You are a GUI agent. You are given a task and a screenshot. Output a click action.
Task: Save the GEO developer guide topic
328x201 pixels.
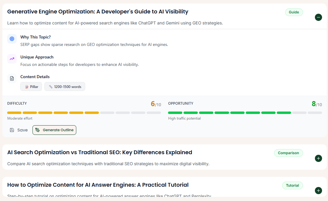pos(18,130)
